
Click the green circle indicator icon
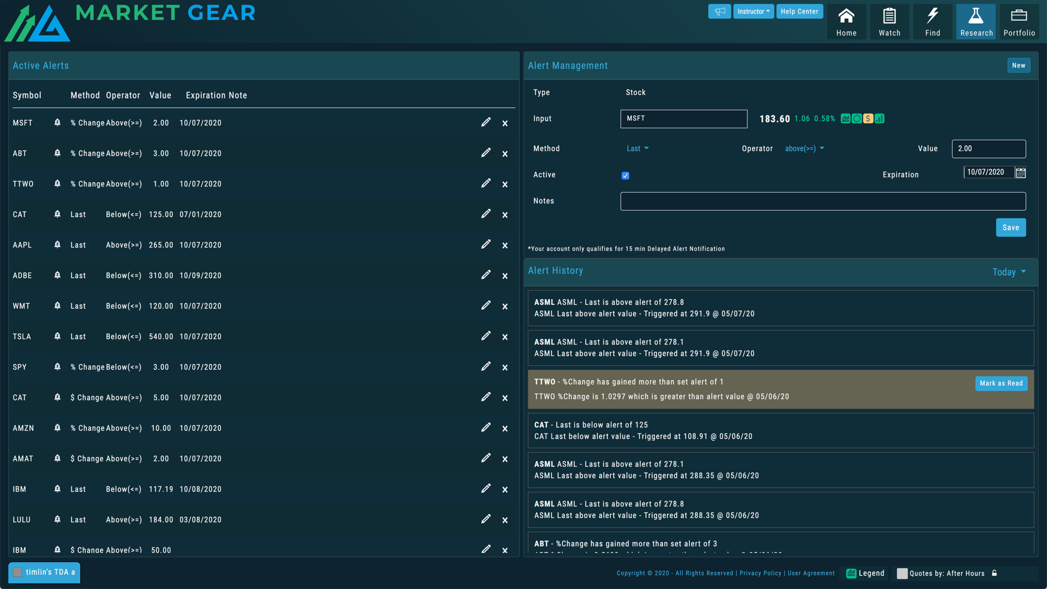(857, 119)
